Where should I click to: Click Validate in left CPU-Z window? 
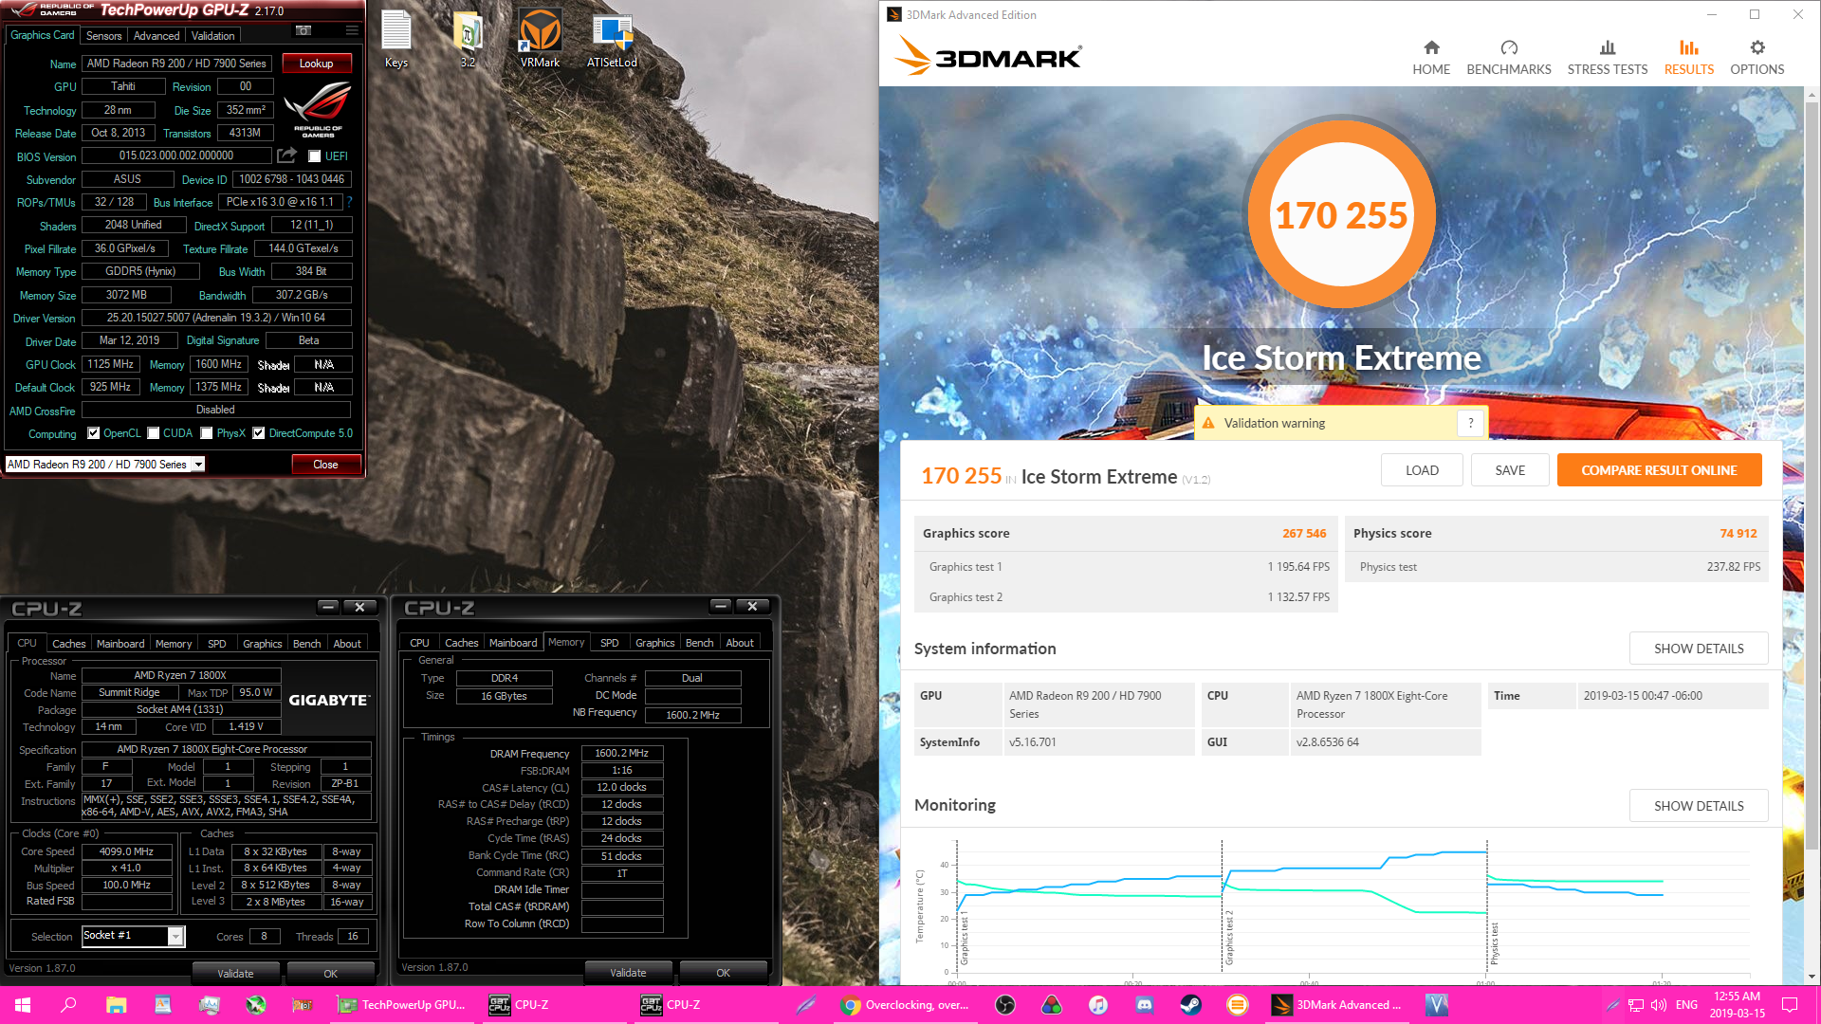tap(235, 974)
